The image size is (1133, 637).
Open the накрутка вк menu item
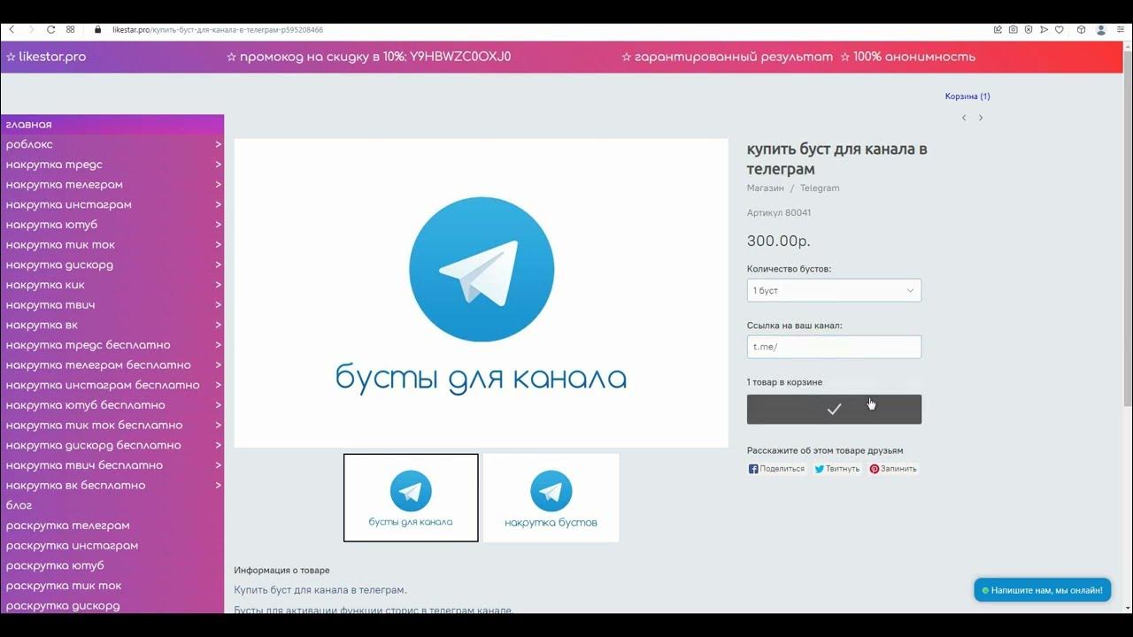[112, 325]
